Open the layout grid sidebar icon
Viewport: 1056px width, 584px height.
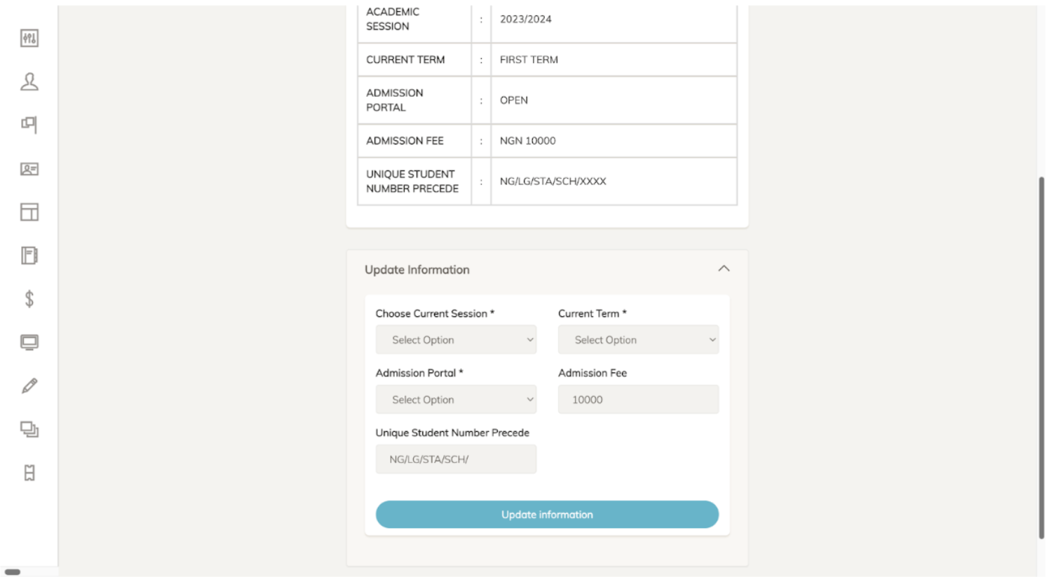pos(29,212)
